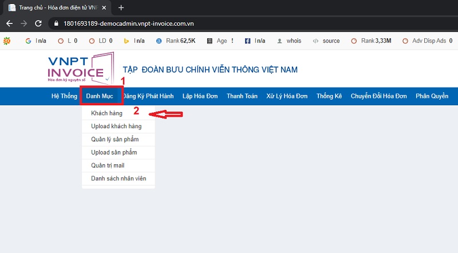The image size is (458, 253).
Task: Open the Thanh Toán menu
Action: pos(242,96)
